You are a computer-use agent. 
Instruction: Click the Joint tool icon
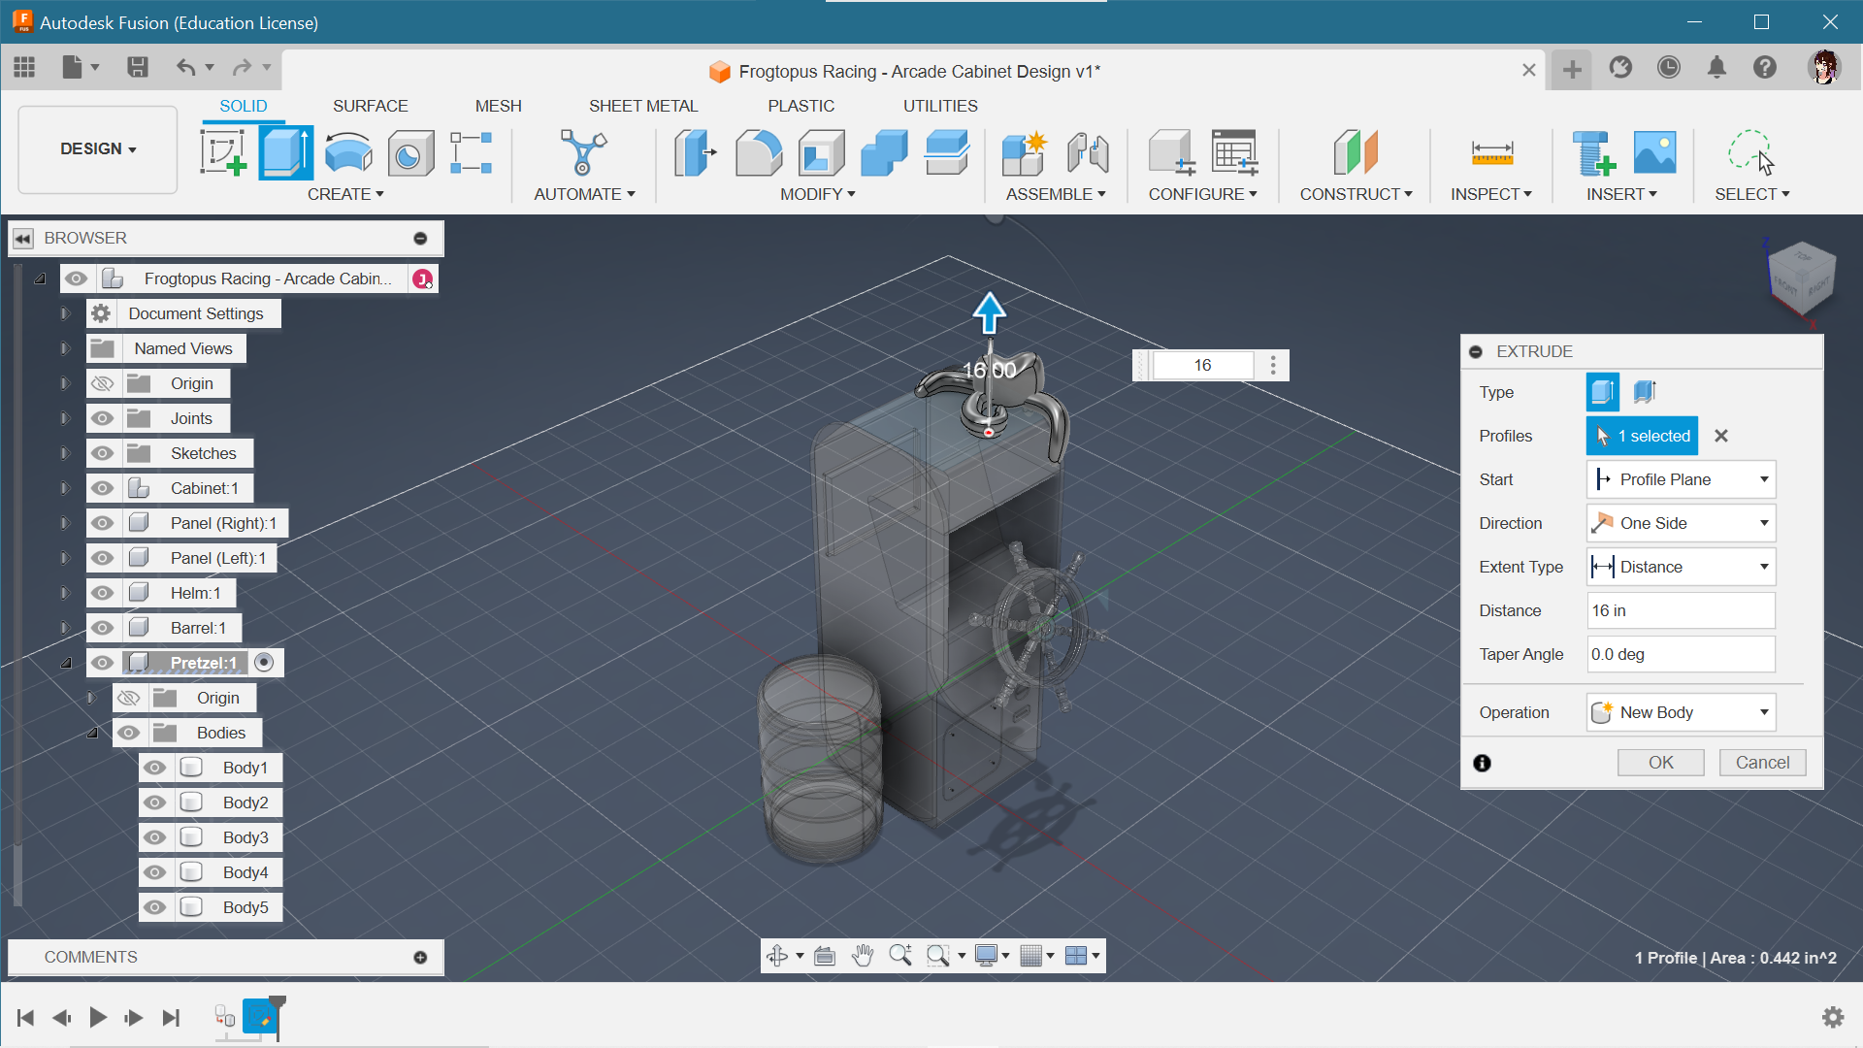[1088, 153]
